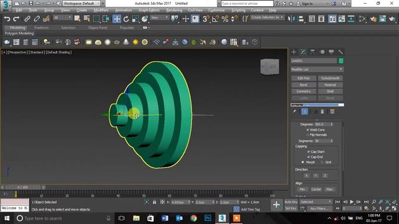This screenshot has height=224, width=399.
Task: Click the Play Animation button
Action: click(x=352, y=202)
